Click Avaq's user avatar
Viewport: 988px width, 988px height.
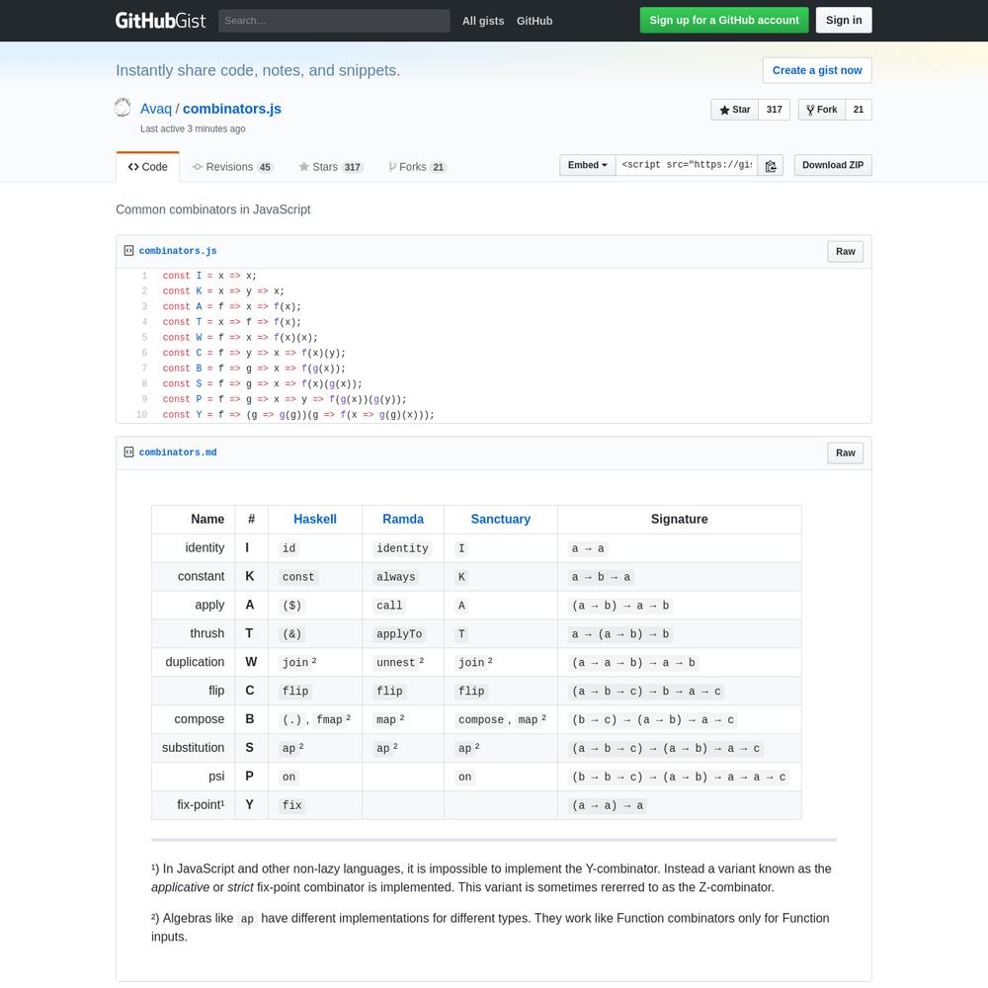click(x=123, y=108)
